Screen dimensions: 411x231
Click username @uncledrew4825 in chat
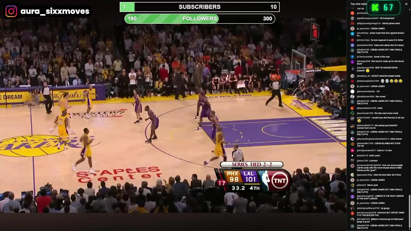(365, 45)
